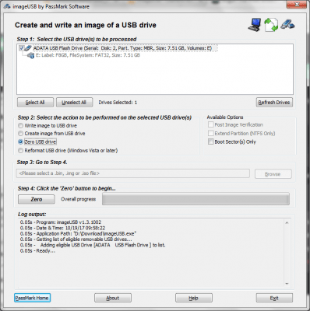This screenshot has width=310, height=311.
Task: Open the About dialog
Action: tap(113, 298)
